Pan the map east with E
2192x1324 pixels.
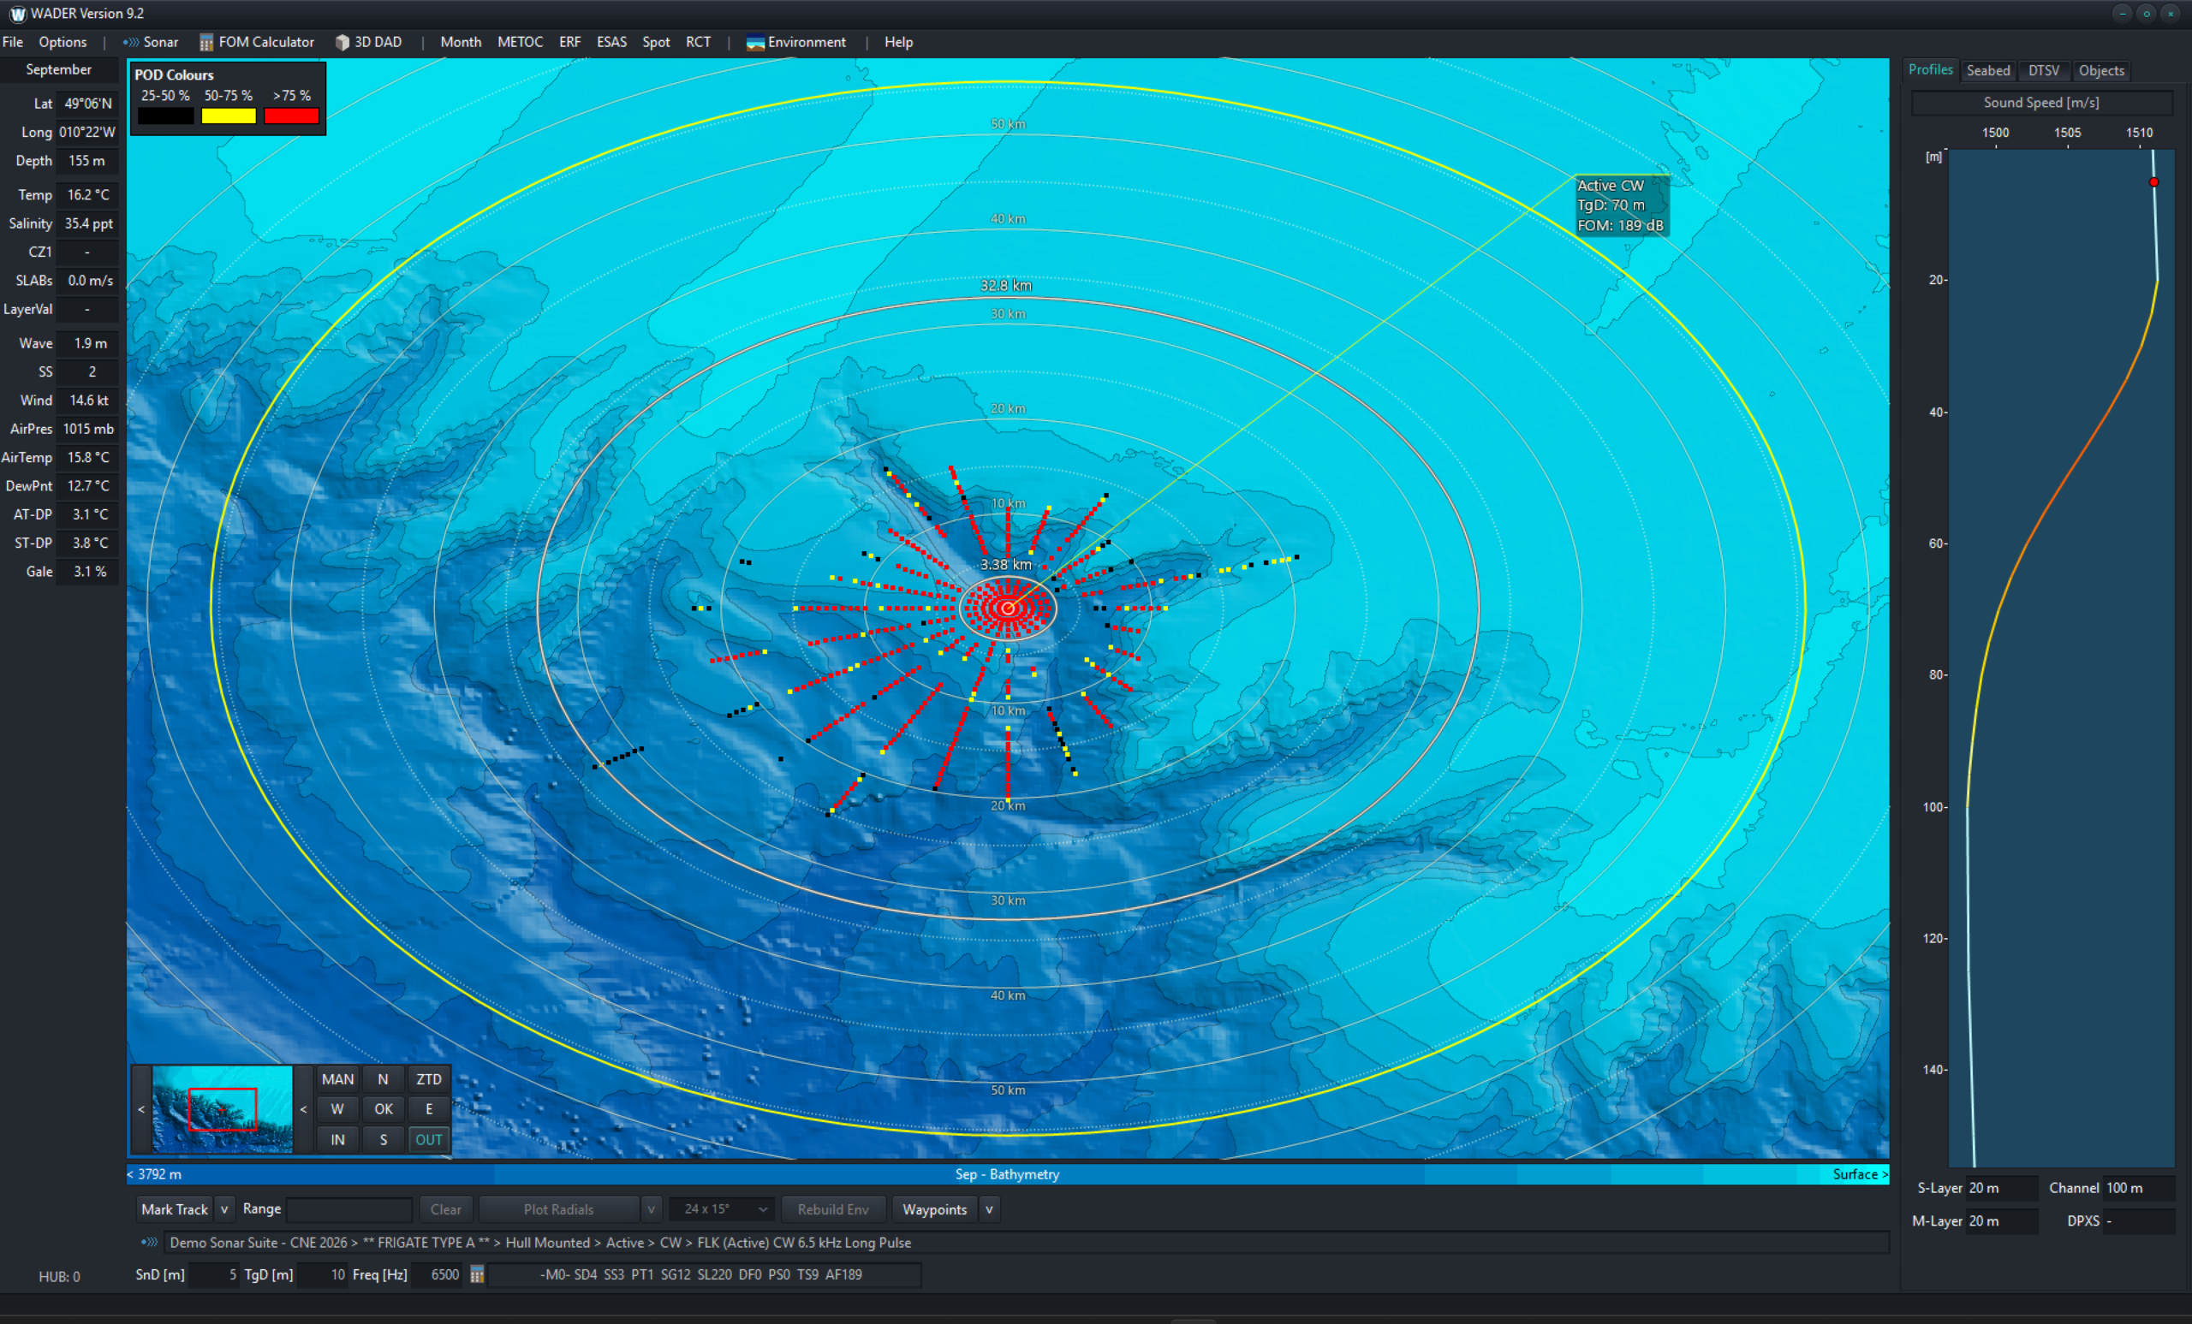pos(429,1109)
